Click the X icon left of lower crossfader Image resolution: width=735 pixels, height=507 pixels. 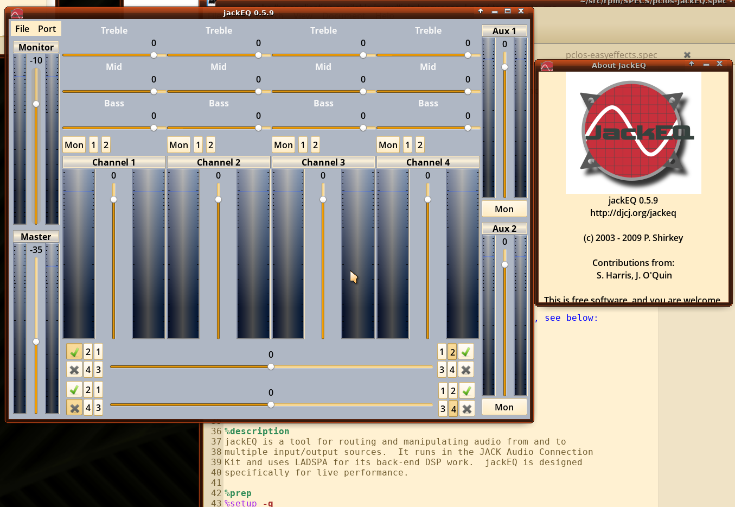coord(74,408)
